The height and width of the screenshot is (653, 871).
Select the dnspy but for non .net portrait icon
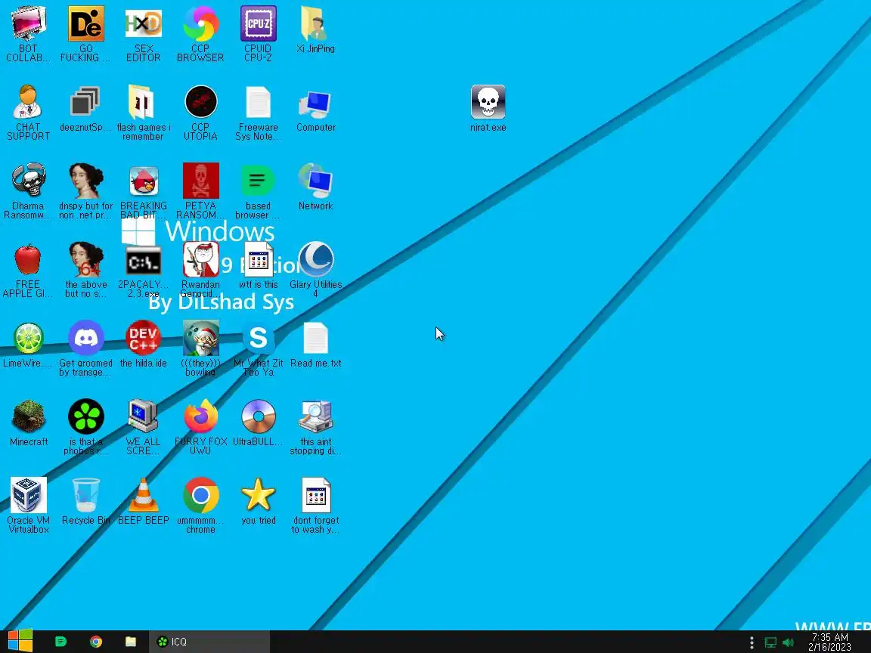[85, 181]
